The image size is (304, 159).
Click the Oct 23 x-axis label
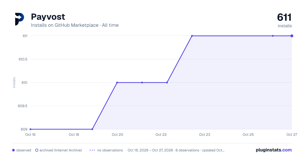[205, 135]
